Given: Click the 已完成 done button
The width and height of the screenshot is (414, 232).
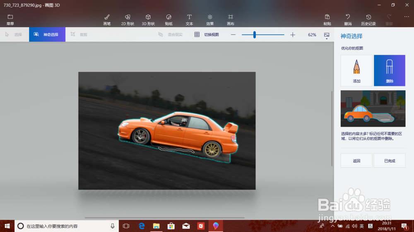Looking at the screenshot, I should 390,161.
